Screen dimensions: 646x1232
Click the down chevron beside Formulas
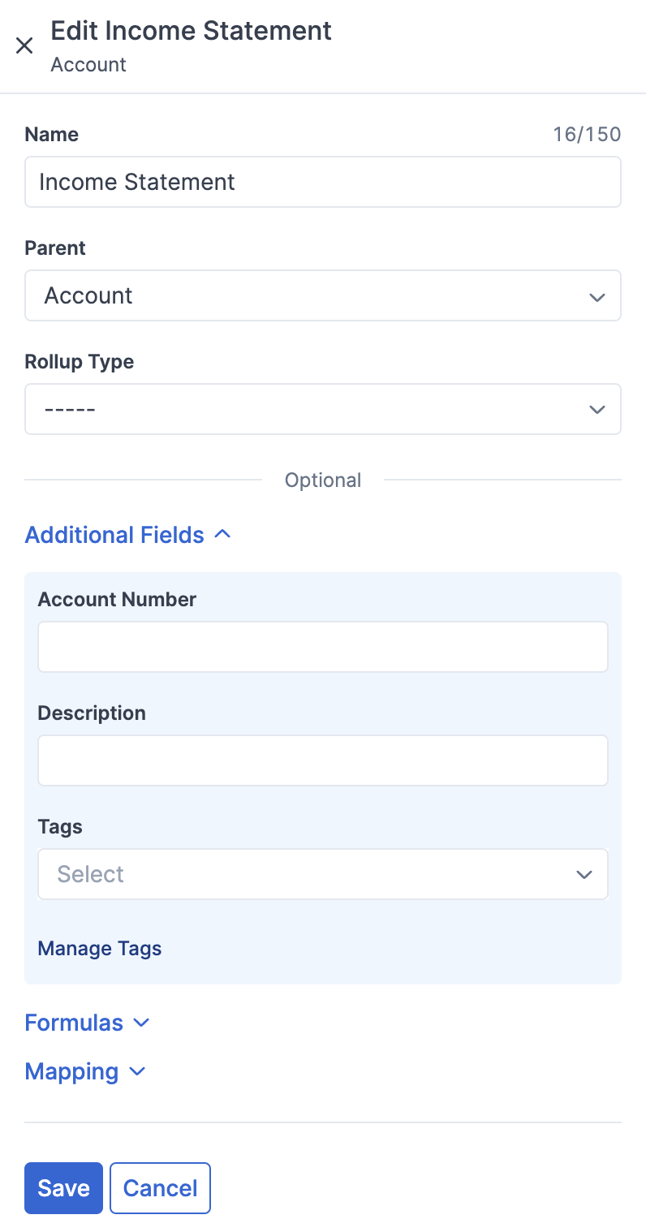click(x=141, y=1023)
